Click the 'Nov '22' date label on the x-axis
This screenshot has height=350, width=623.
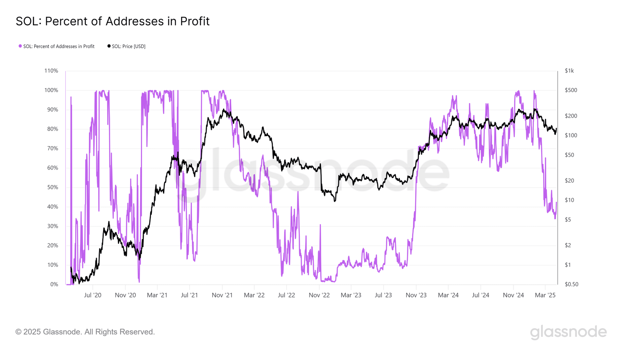point(319,295)
